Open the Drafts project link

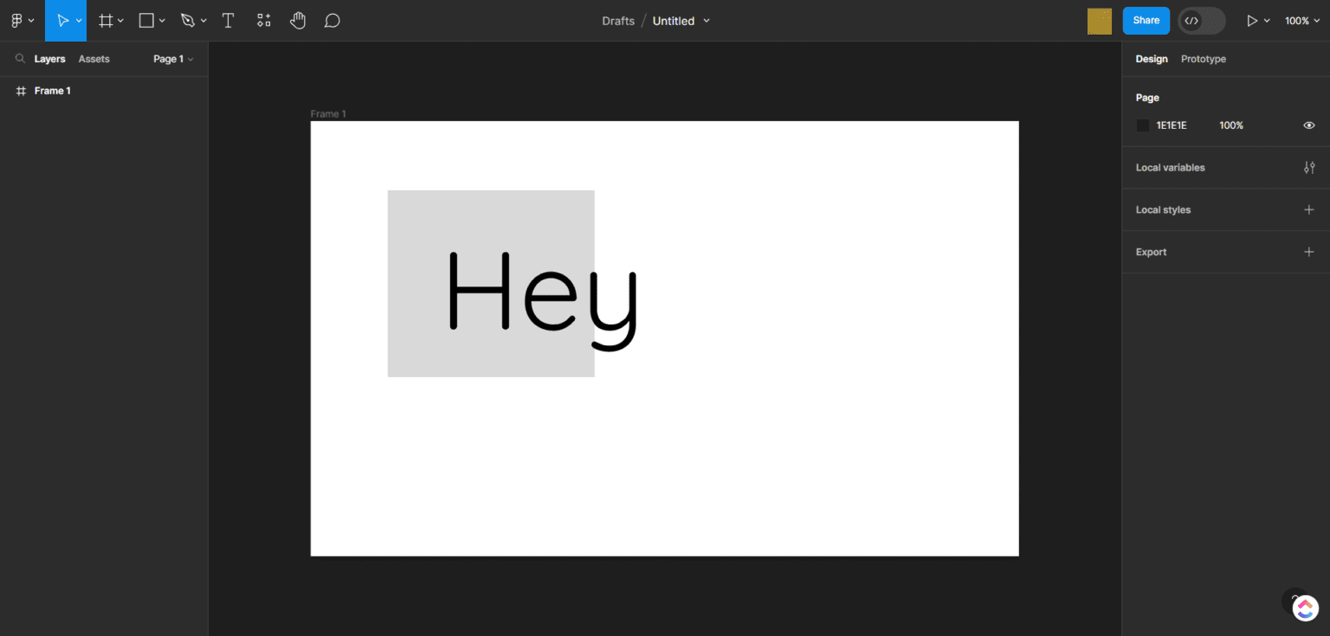point(618,20)
